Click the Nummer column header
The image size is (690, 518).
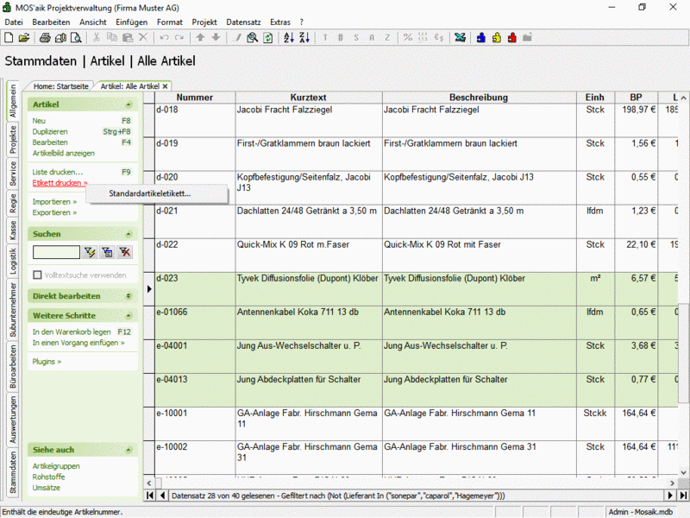point(195,98)
